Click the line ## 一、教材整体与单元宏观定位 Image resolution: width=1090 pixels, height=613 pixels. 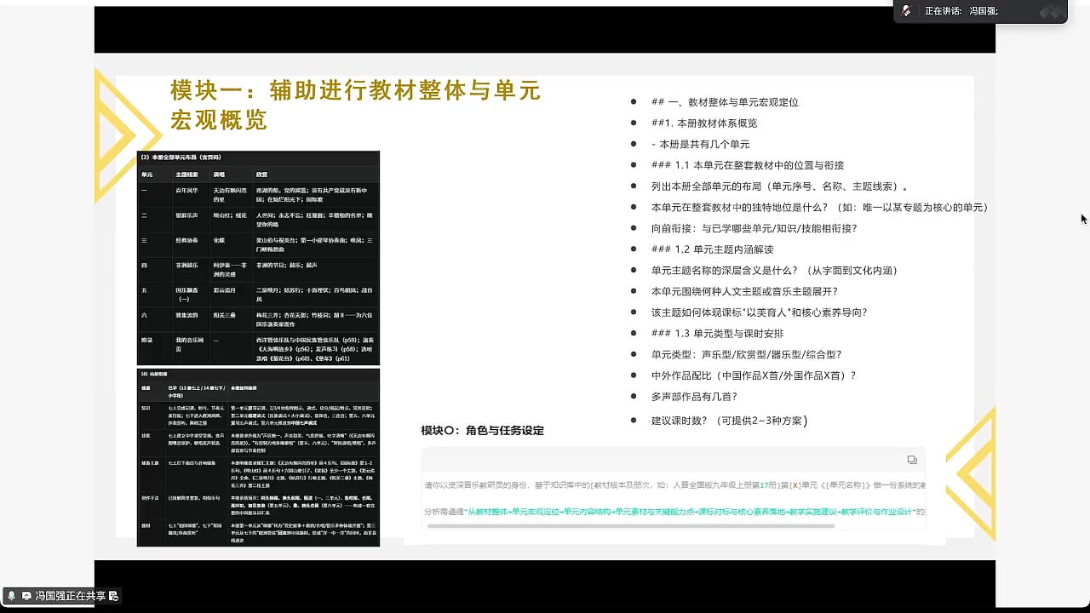pos(725,102)
